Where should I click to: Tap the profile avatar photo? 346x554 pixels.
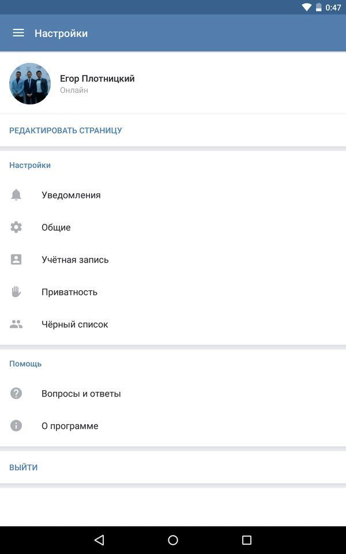(x=30, y=84)
